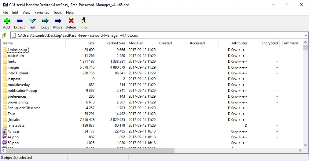
Task: Select the modaloverlay folder icon
Action: click(x=5, y=85)
